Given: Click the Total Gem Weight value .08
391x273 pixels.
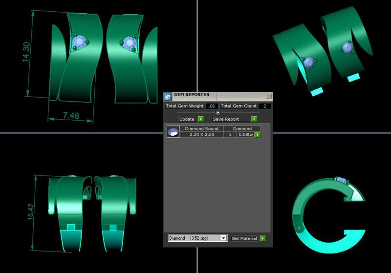Looking at the screenshot, I should point(212,106).
